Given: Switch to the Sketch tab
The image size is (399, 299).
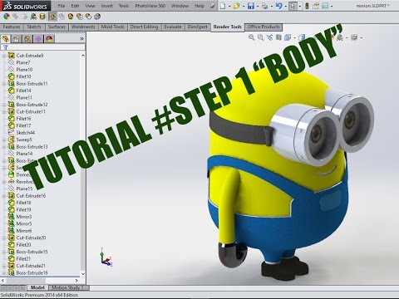Looking at the screenshot, I should (34, 27).
